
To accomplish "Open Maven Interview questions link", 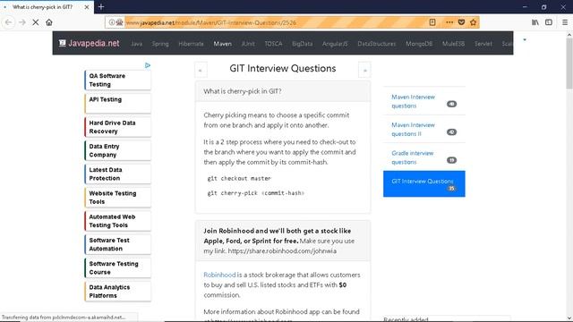I will coord(414,101).
